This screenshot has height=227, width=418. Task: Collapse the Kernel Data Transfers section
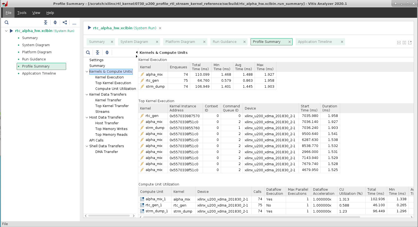pyautogui.click(x=87, y=95)
